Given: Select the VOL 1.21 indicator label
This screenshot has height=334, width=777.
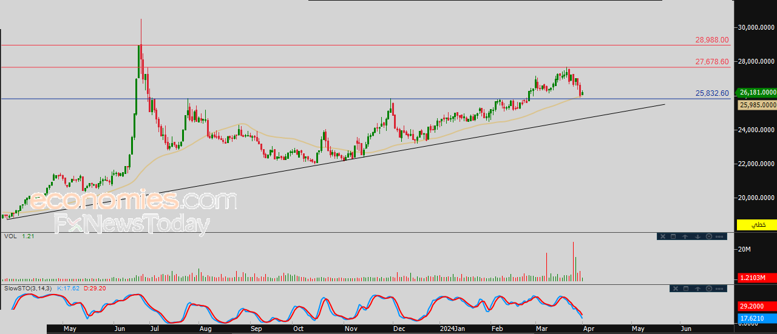Looking at the screenshot, I should coord(19,236).
